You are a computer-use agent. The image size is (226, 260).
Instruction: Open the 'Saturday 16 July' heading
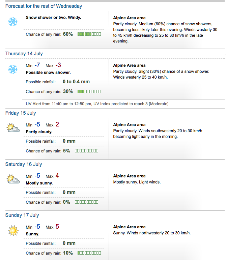24,164
